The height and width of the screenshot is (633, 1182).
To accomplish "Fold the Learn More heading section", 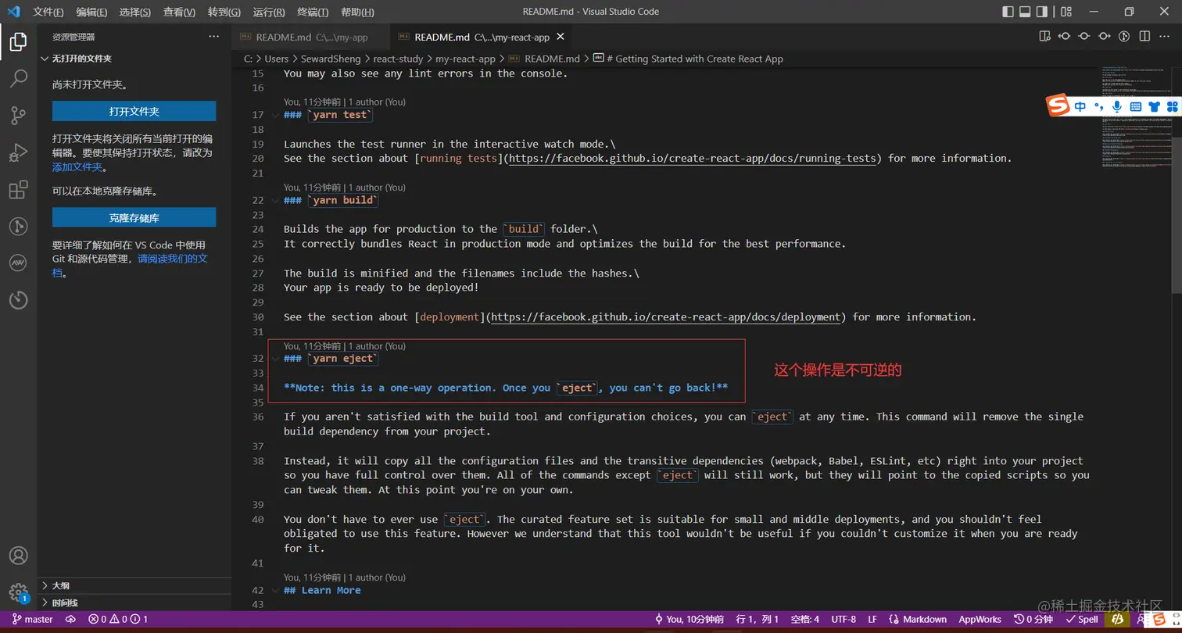I will coord(274,590).
